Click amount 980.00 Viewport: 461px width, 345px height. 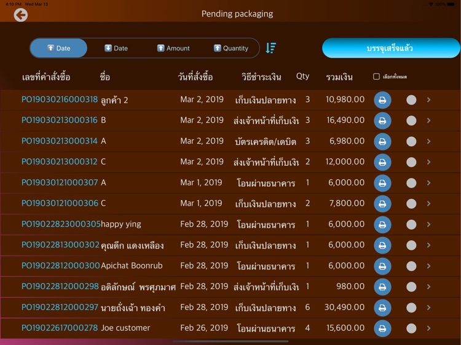pos(350,286)
